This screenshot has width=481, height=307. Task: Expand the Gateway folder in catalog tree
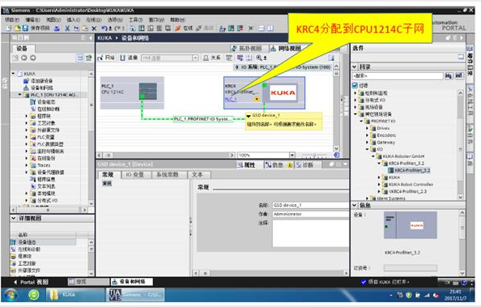[367, 142]
